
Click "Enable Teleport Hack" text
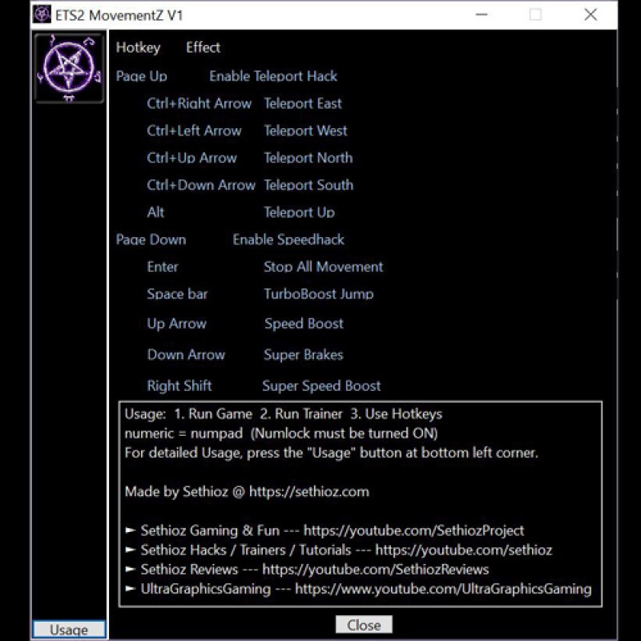[x=273, y=76]
